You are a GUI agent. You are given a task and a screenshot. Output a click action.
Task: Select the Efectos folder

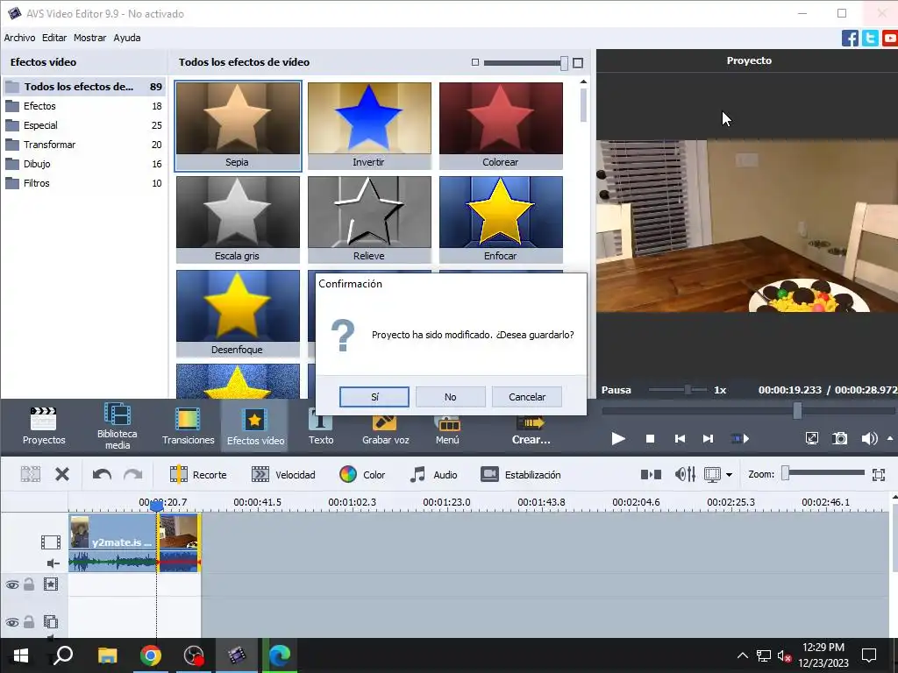coord(83,106)
